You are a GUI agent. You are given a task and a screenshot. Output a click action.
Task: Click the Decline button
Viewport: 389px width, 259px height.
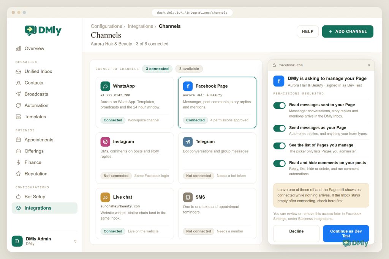296,234
